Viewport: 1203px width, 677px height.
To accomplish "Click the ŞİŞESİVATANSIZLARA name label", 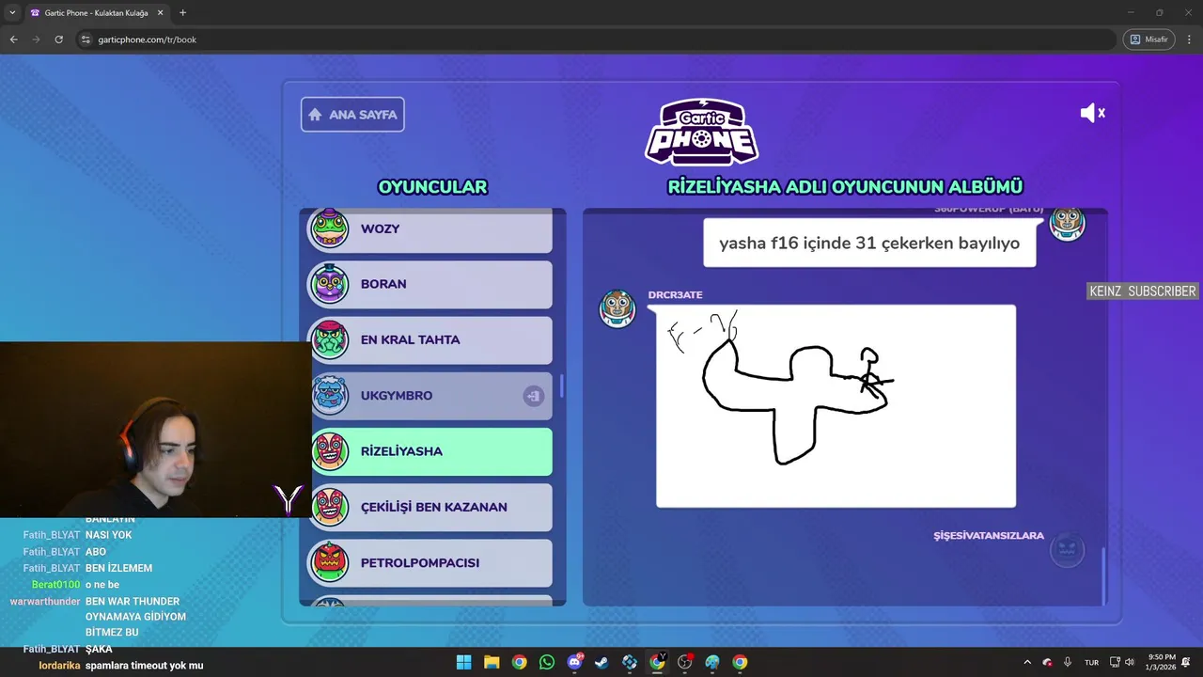I will [989, 536].
